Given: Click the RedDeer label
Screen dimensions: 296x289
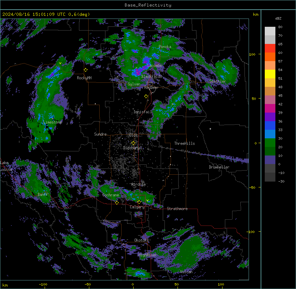Looking at the screenshot, I should click(151, 88).
